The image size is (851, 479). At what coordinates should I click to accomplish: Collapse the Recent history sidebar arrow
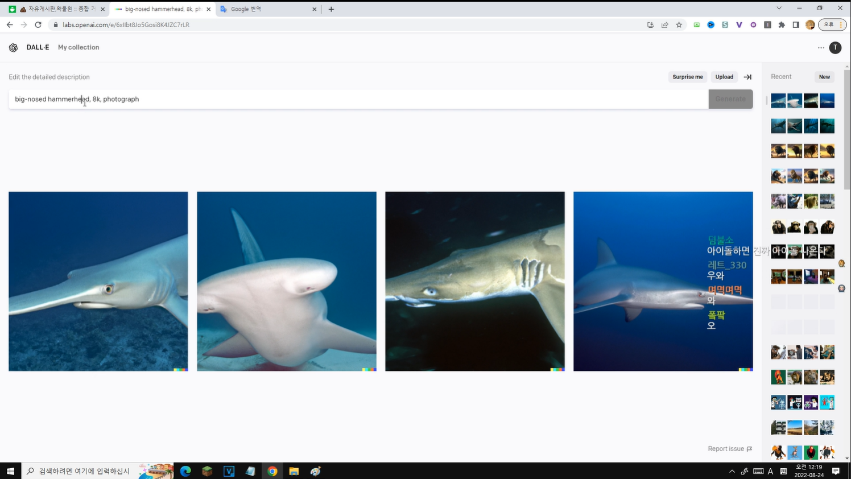click(747, 77)
